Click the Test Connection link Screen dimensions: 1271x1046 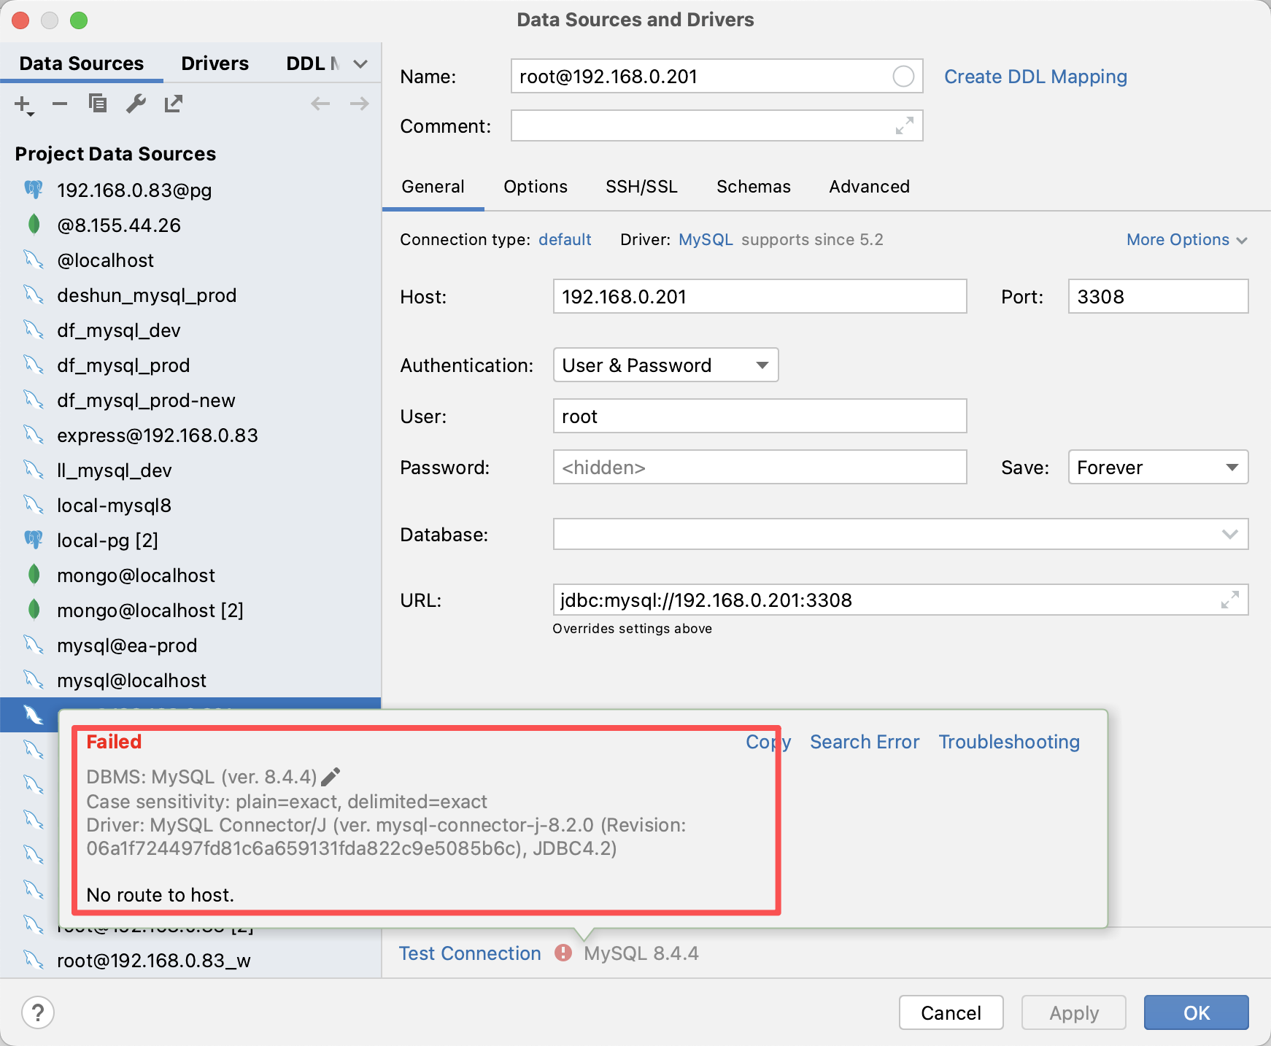470,953
